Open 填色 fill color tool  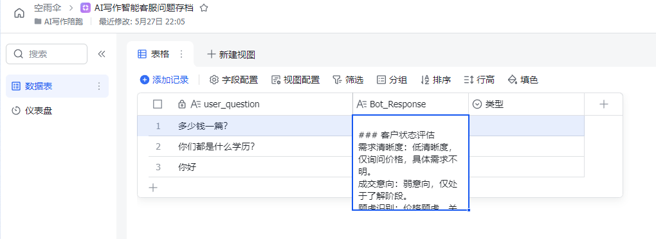tap(522, 80)
